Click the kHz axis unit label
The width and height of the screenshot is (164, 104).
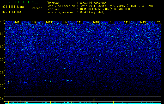click(x=2, y=21)
